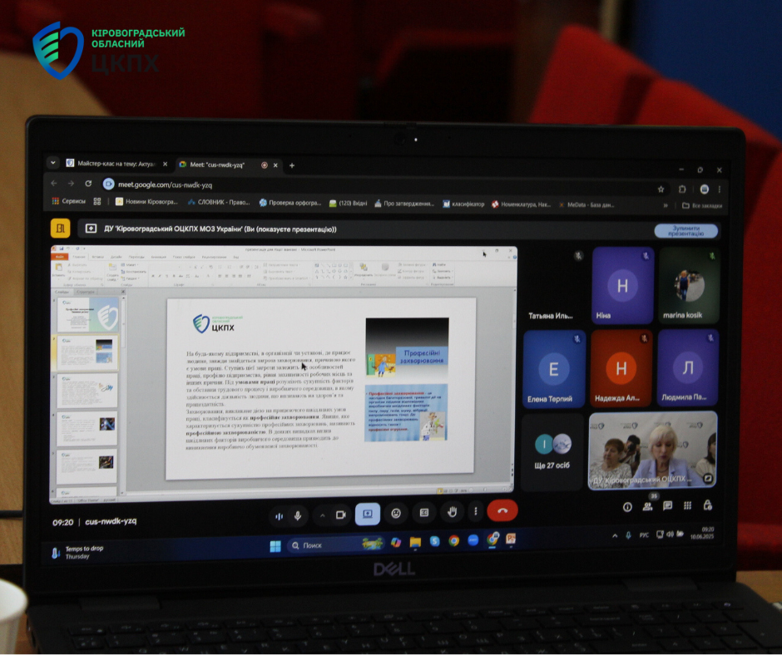
Task: Toggle the camera in Meet controls
Action: 340,515
